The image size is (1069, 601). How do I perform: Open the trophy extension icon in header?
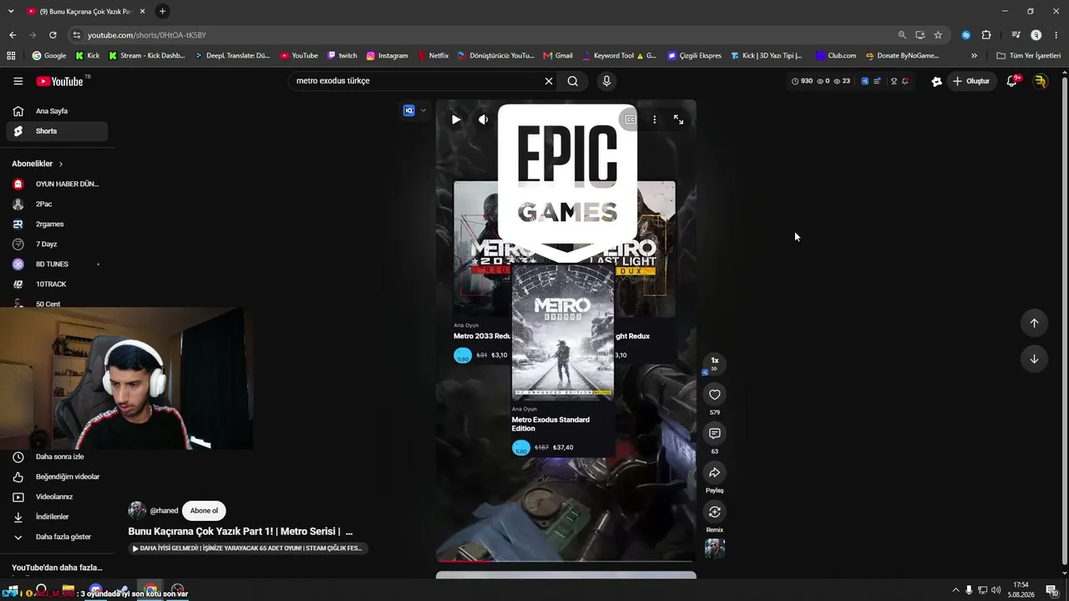click(894, 81)
